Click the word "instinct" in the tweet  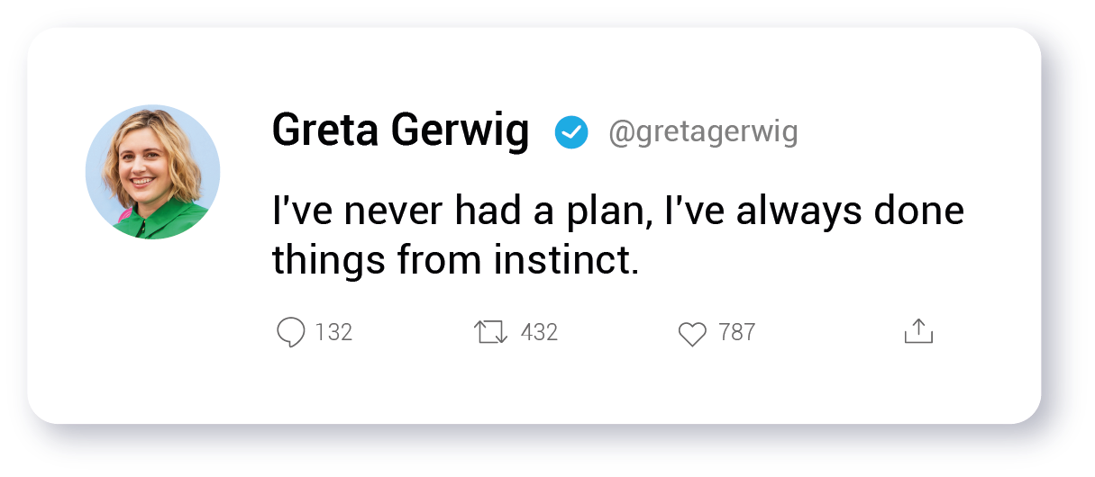pos(560,261)
